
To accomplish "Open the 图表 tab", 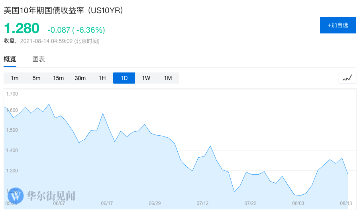I will [39, 59].
